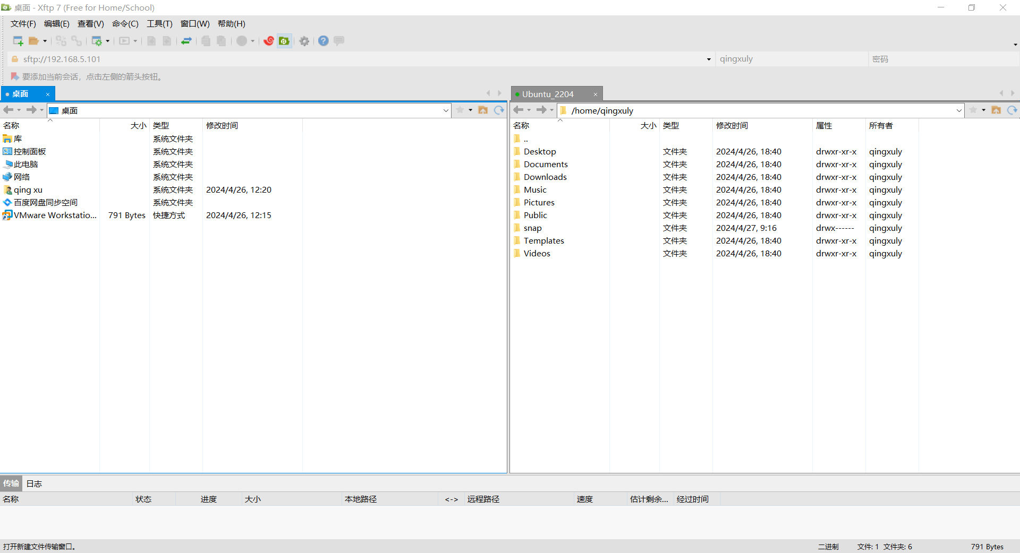Launch Xshell via the red swirl icon

269,41
